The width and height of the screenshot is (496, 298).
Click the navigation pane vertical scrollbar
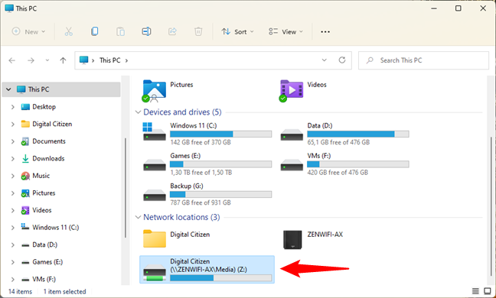point(126,187)
